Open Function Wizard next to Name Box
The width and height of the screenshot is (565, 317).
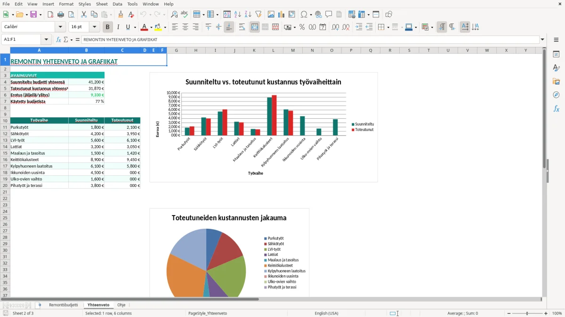click(x=58, y=39)
